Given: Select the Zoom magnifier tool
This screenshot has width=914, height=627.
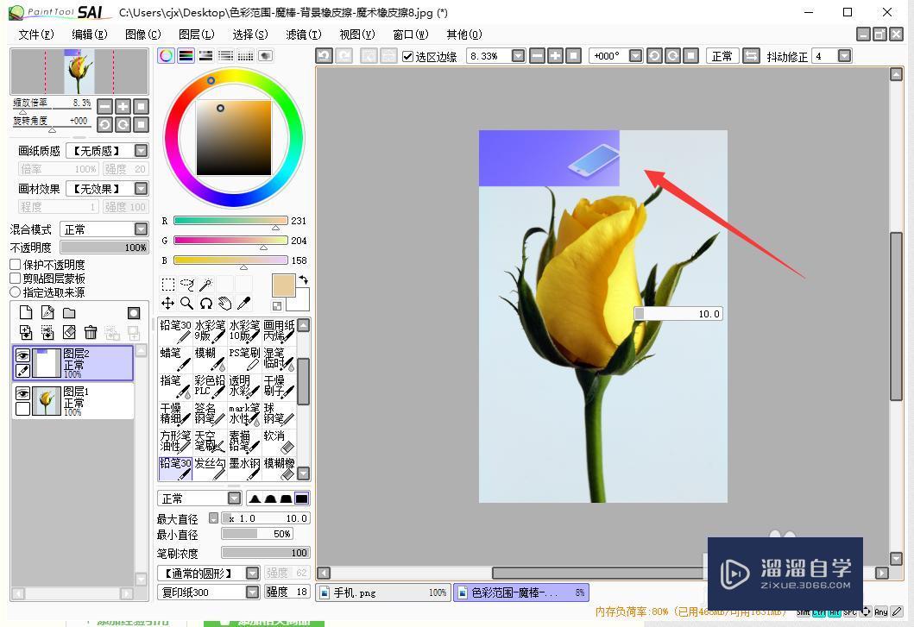Looking at the screenshot, I should [186, 303].
